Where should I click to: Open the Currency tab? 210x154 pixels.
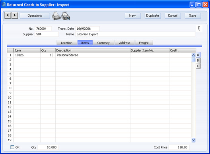[103, 43]
